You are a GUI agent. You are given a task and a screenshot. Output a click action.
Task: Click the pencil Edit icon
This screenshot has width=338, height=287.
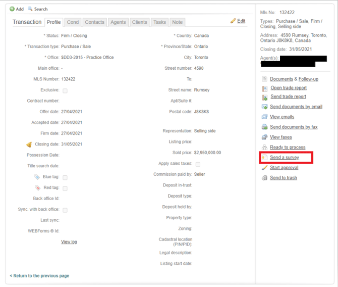233,21
